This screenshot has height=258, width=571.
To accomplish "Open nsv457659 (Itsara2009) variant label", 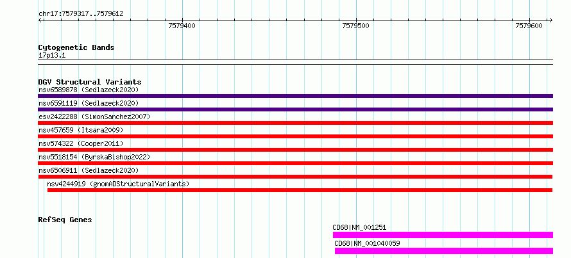I will coord(81,130).
